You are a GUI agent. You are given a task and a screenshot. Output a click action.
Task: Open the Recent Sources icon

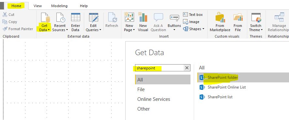[60, 18]
